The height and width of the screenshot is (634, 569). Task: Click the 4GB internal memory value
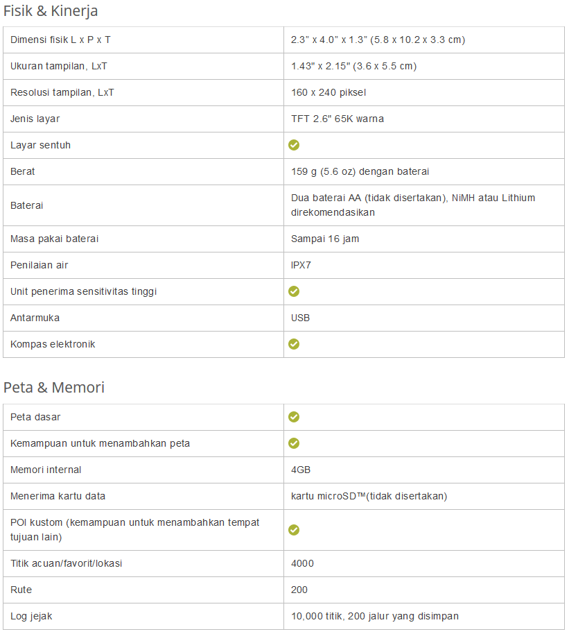pos(301,470)
